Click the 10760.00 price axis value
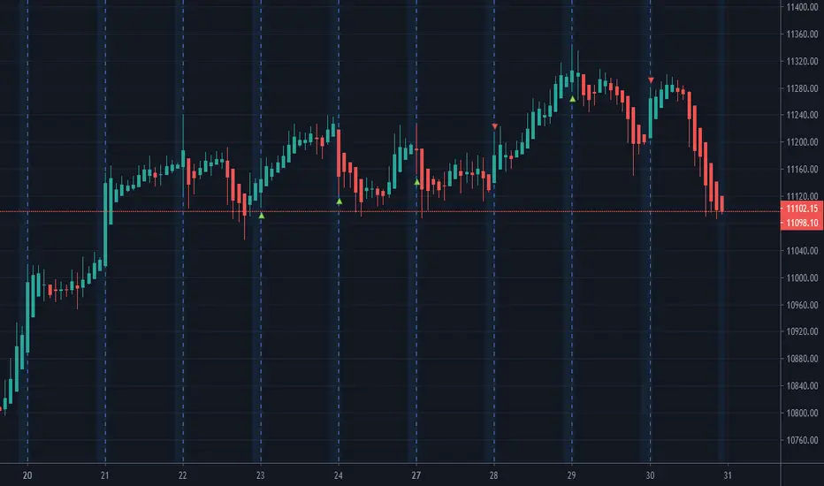 [x=802, y=440]
